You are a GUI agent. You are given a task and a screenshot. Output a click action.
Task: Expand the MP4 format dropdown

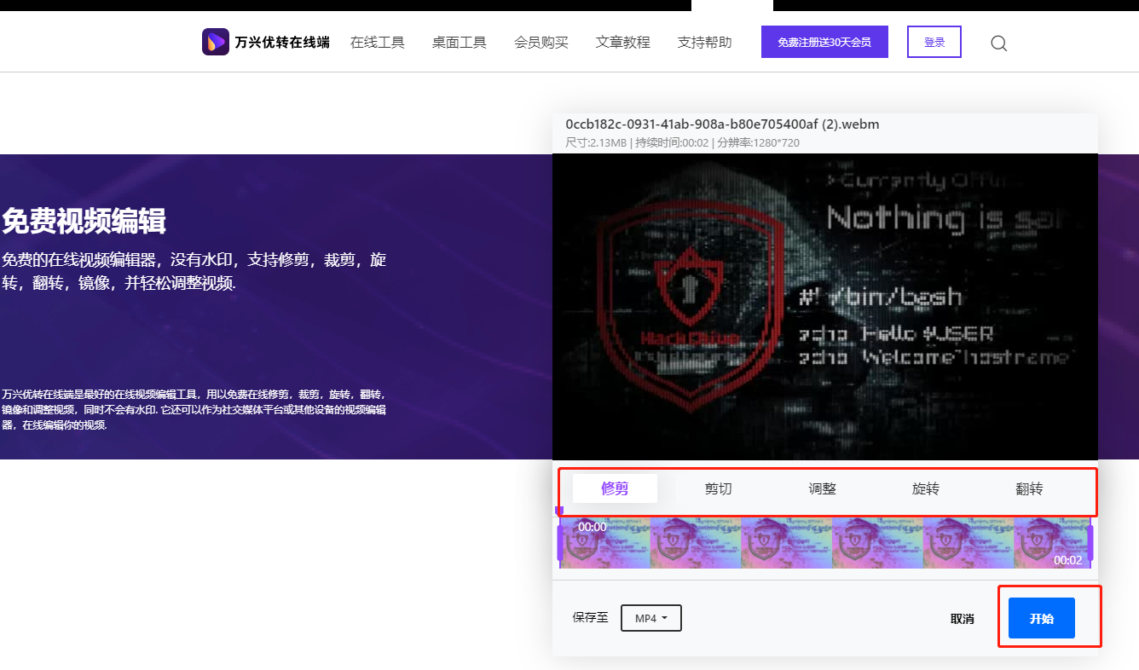(650, 618)
